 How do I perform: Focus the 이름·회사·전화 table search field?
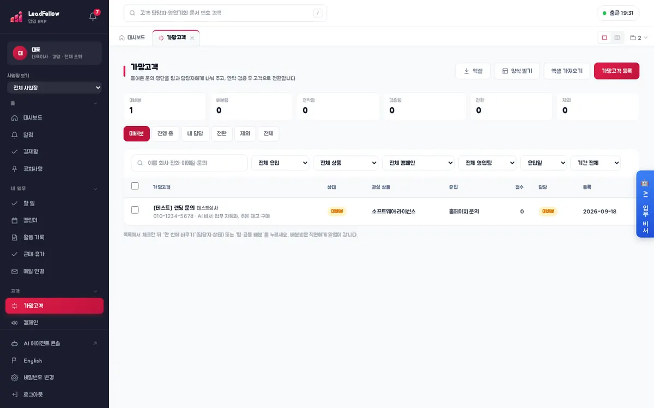[189, 163]
